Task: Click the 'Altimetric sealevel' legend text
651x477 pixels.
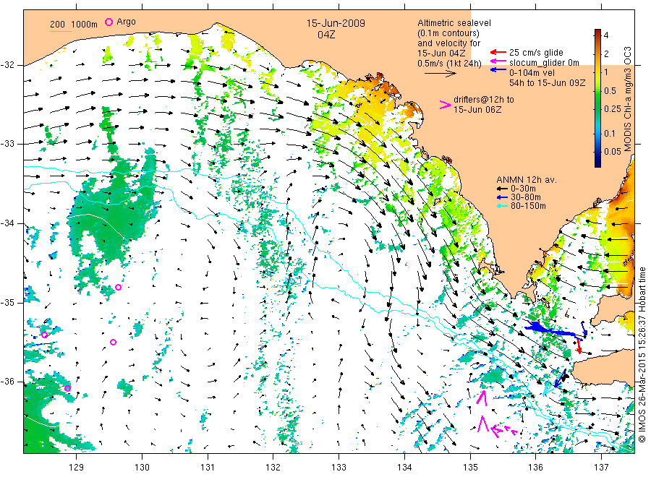Action: click(x=454, y=23)
